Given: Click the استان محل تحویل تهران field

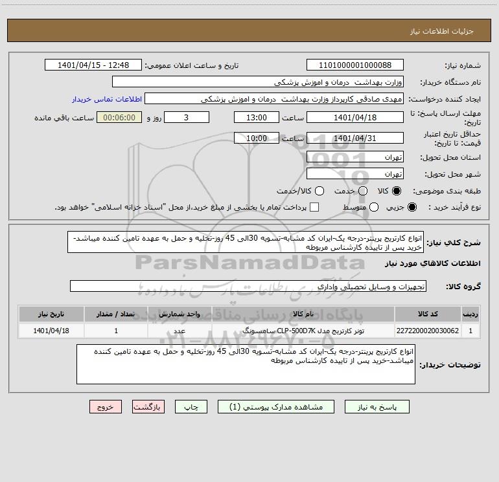Looking at the screenshot, I should pos(355,157).
